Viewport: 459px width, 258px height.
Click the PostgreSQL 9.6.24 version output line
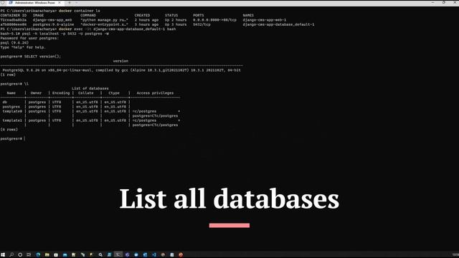(121, 70)
